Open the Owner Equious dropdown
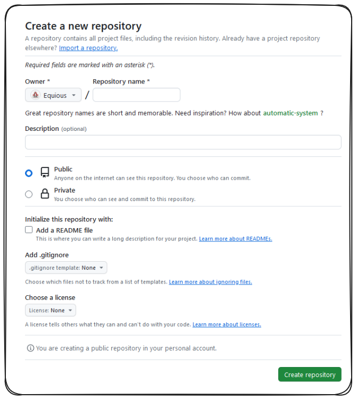 point(53,95)
